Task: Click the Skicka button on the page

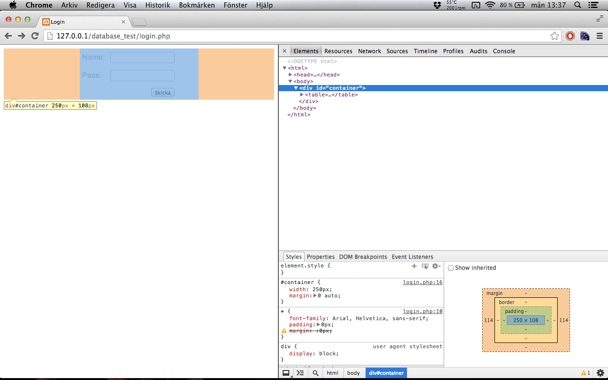Action: click(x=162, y=92)
